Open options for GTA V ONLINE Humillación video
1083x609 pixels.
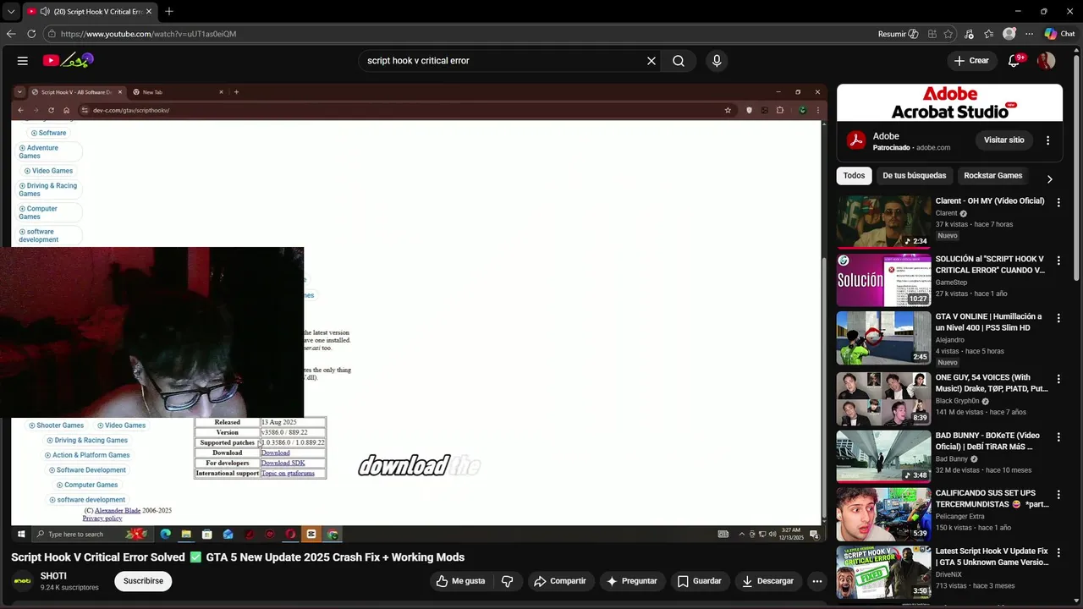(1058, 318)
